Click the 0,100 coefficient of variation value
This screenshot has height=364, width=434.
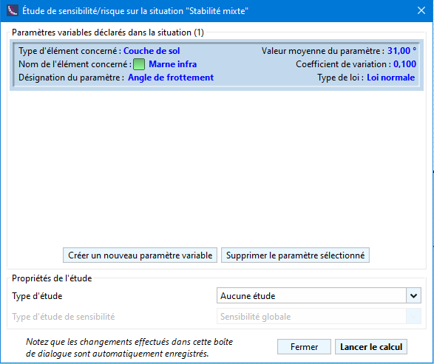[x=404, y=64]
